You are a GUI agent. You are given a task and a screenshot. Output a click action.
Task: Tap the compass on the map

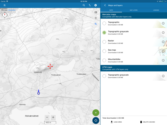coord(5,15)
